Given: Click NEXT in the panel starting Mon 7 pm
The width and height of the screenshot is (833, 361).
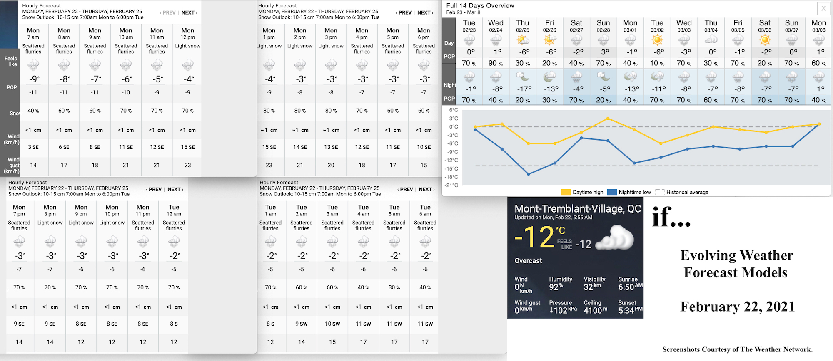Looking at the screenshot, I should tap(175, 190).
